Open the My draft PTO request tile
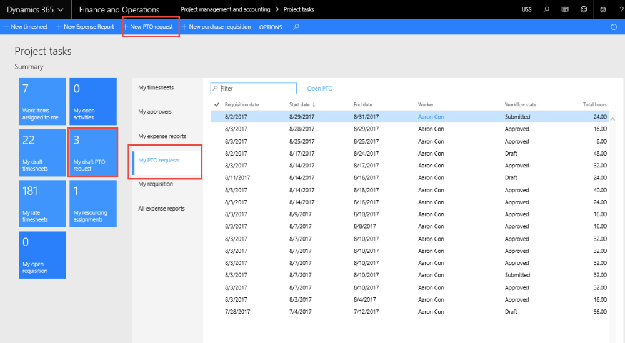The width and height of the screenshot is (625, 343). coord(92,152)
